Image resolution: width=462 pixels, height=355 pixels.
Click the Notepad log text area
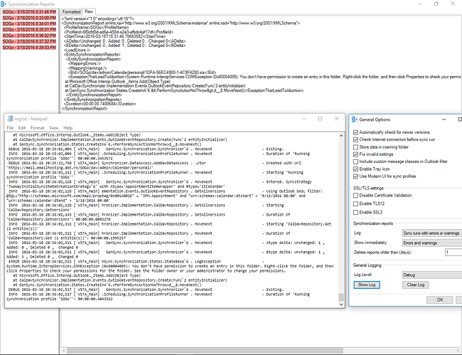(172, 220)
